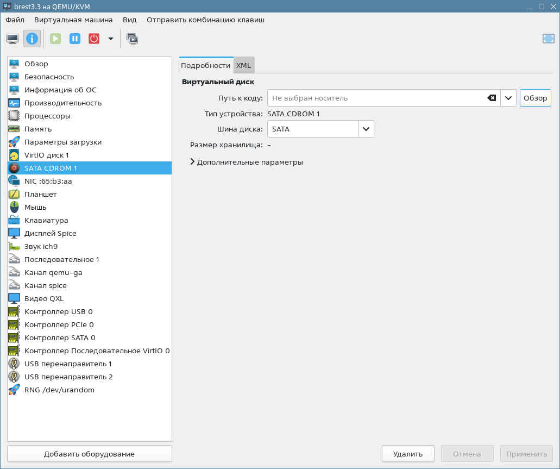The width and height of the screenshot is (560, 469).
Task: Select VirtIO диск 1 in hardware list
Action: (47, 155)
